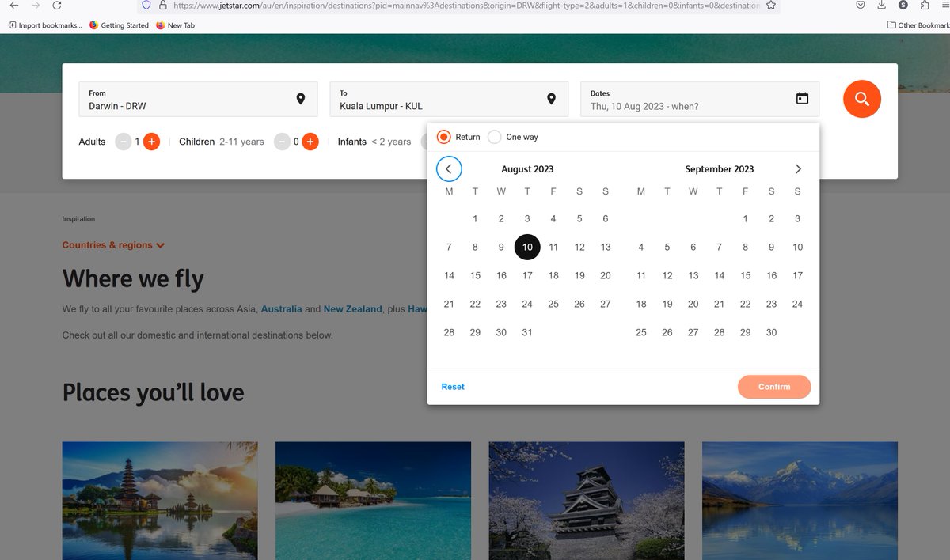The image size is (950, 560).
Task: Select the Return radio button
Action: click(444, 137)
